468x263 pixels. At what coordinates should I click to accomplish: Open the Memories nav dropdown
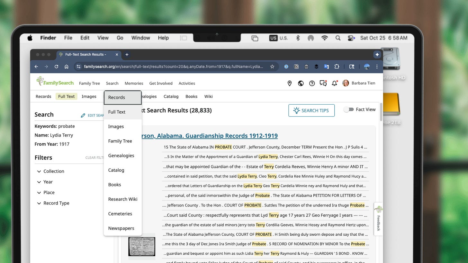tap(134, 83)
